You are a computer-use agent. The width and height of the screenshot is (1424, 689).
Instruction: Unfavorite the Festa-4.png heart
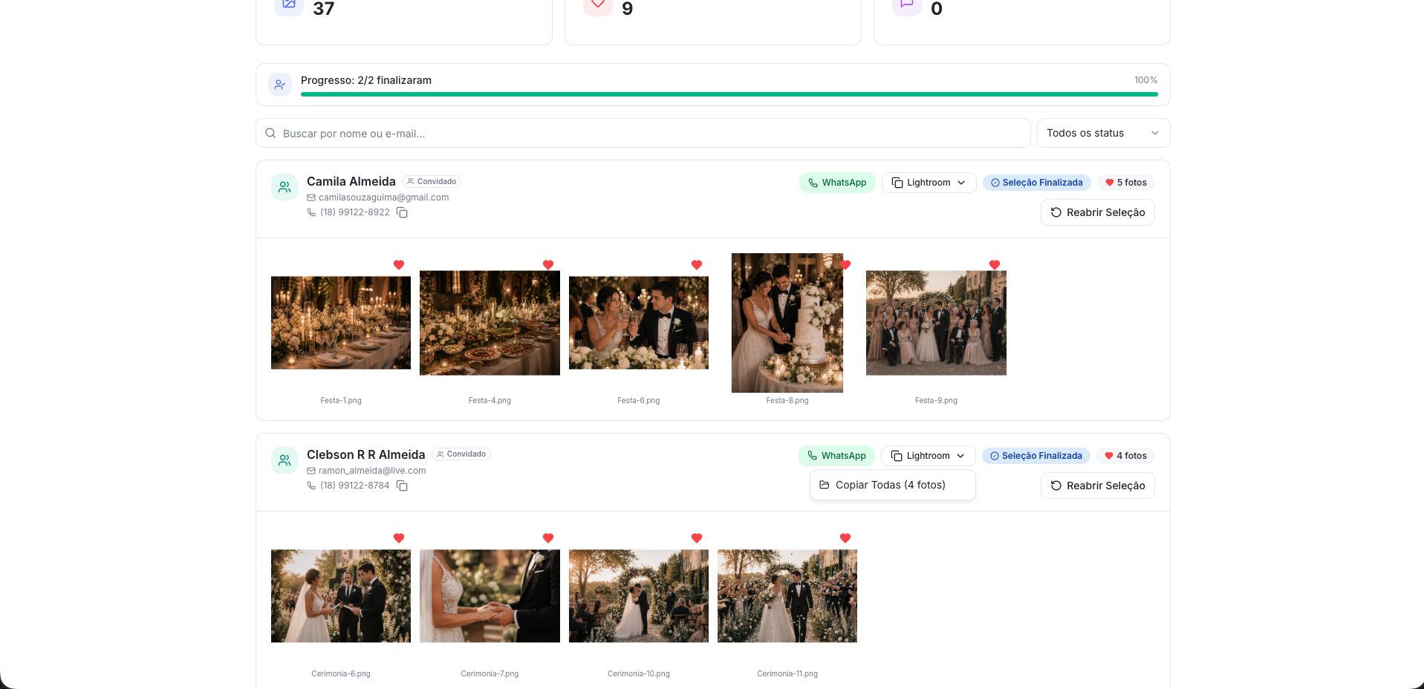pos(548,265)
